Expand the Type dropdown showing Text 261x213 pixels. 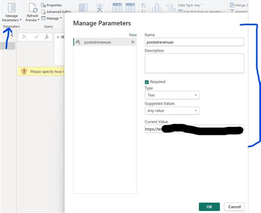point(172,95)
